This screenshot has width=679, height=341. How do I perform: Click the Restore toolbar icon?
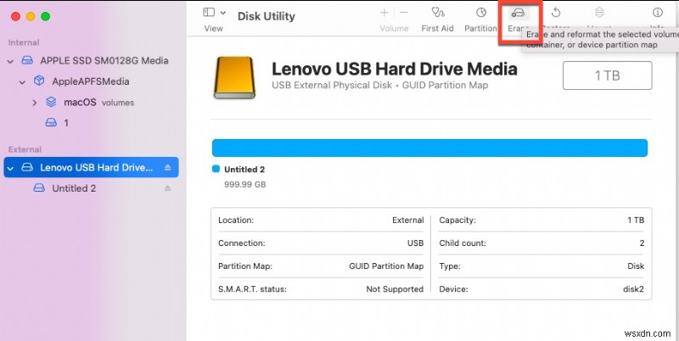pyautogui.click(x=557, y=13)
